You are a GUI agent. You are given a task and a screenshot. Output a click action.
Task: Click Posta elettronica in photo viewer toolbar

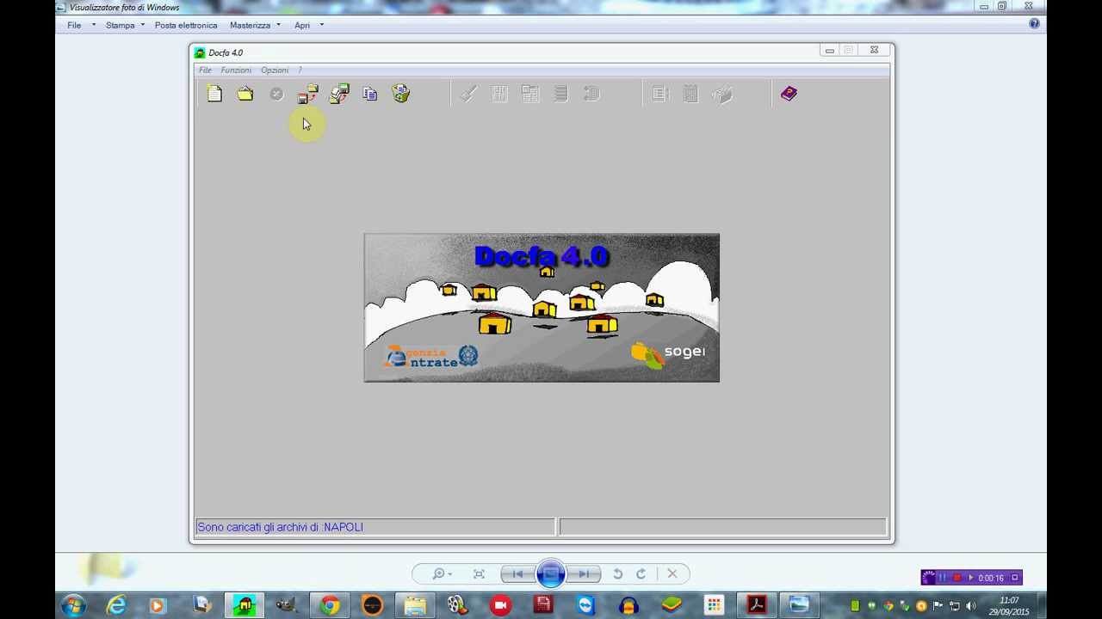tap(186, 25)
